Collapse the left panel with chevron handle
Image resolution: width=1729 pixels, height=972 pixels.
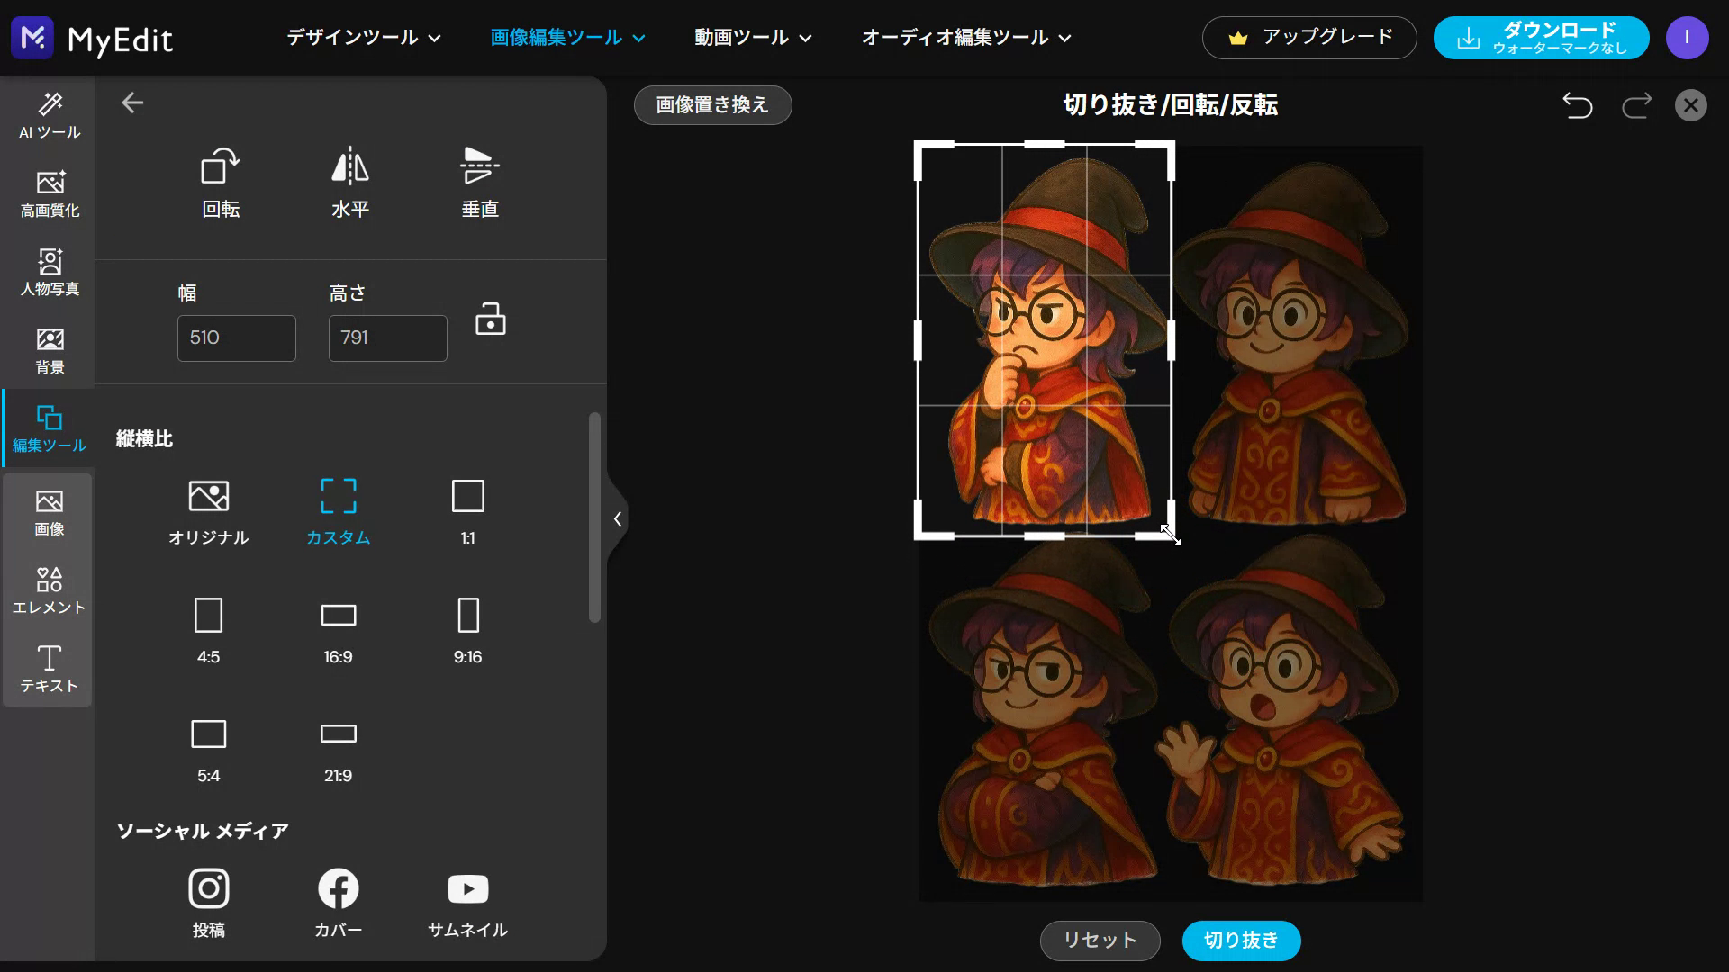coord(618,518)
